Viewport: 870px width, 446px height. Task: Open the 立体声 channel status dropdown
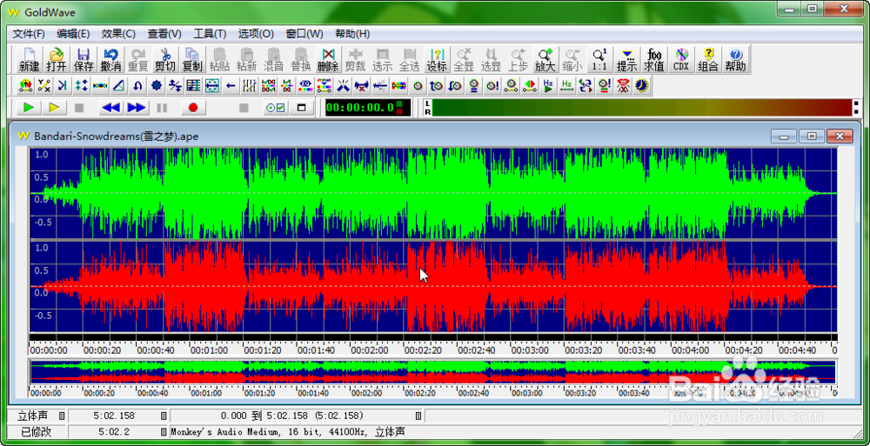click(x=62, y=416)
